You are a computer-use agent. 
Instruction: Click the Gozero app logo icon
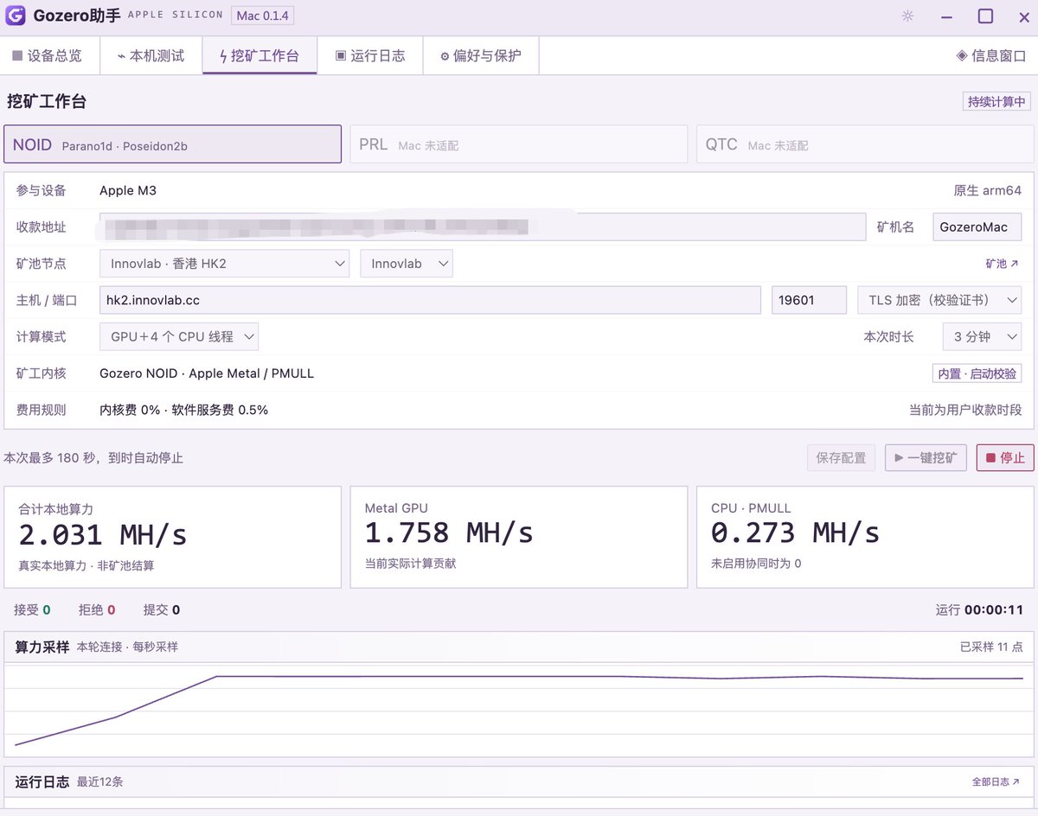[x=15, y=16]
